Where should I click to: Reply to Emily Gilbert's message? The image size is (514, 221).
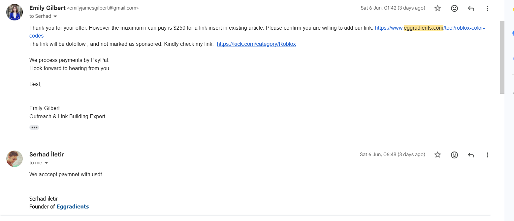click(x=471, y=8)
